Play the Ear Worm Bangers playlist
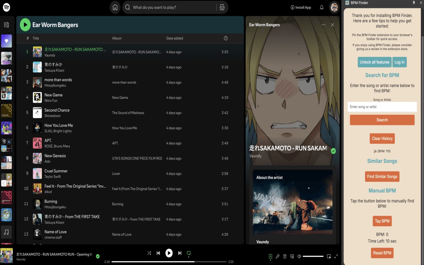Screen dimensions: 424x265 25,25
